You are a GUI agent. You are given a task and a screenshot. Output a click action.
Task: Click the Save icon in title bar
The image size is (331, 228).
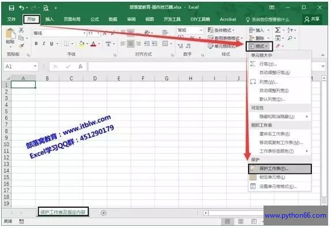pyautogui.click(x=12, y=8)
